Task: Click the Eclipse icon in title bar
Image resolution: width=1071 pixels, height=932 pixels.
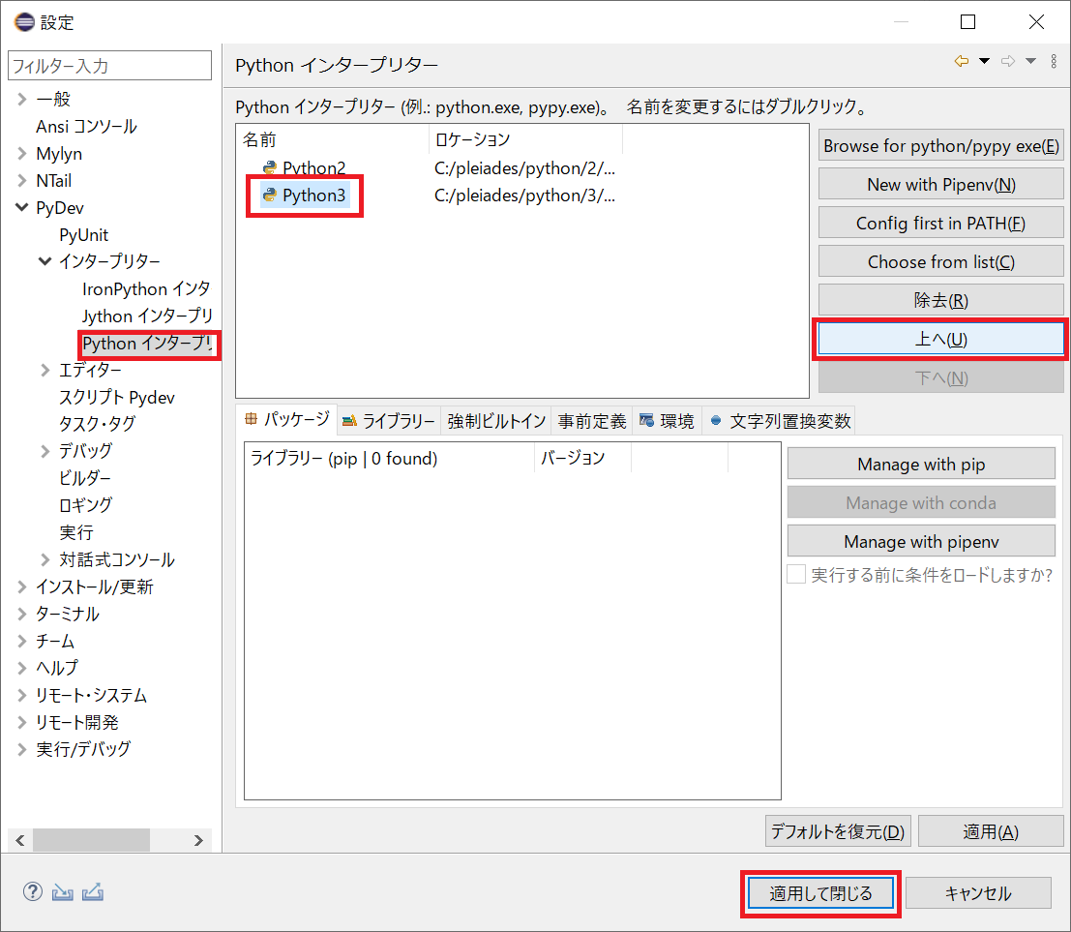Action: pyautogui.click(x=24, y=22)
